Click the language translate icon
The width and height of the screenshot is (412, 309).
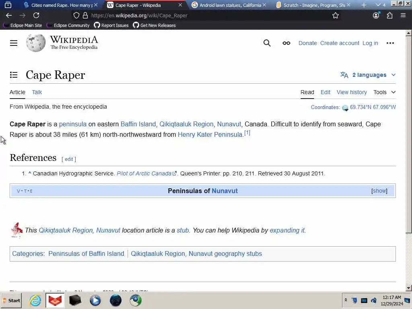344,75
